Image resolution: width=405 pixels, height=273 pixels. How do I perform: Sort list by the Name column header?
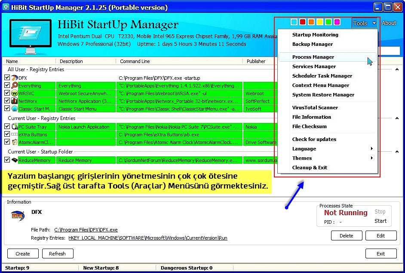tap(29, 61)
